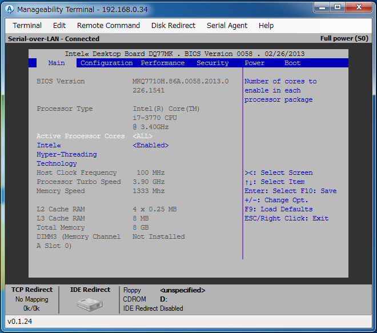Open the Remote Command menu
Screen dimensions: 377x333
[x=109, y=26]
